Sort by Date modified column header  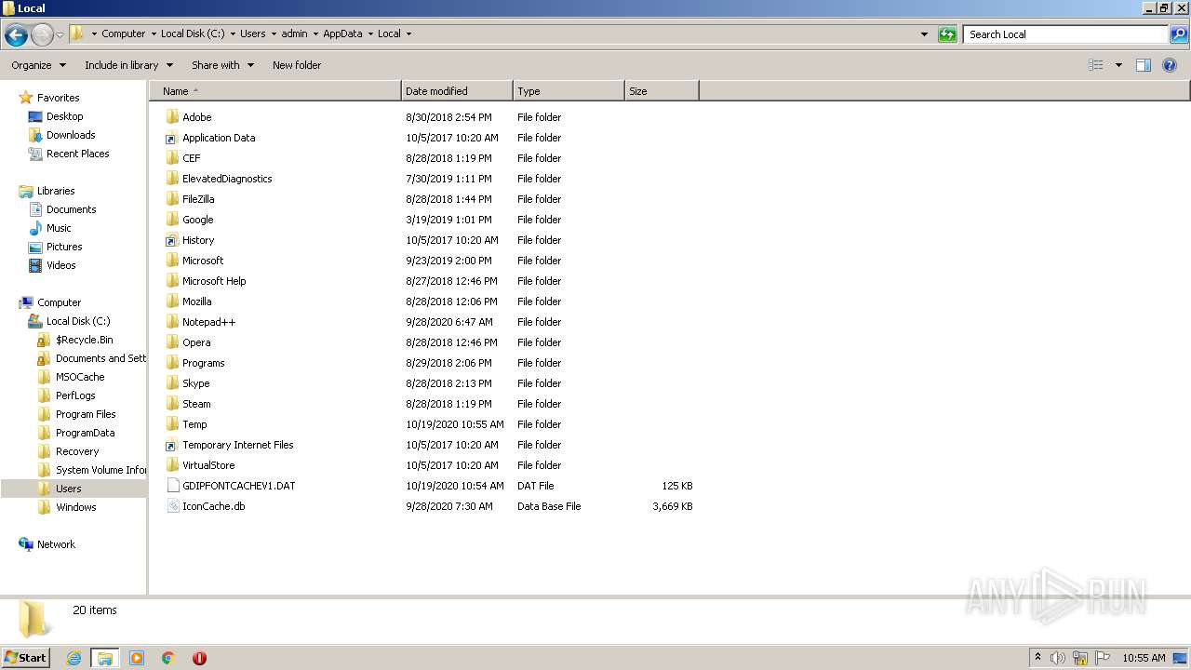457,91
